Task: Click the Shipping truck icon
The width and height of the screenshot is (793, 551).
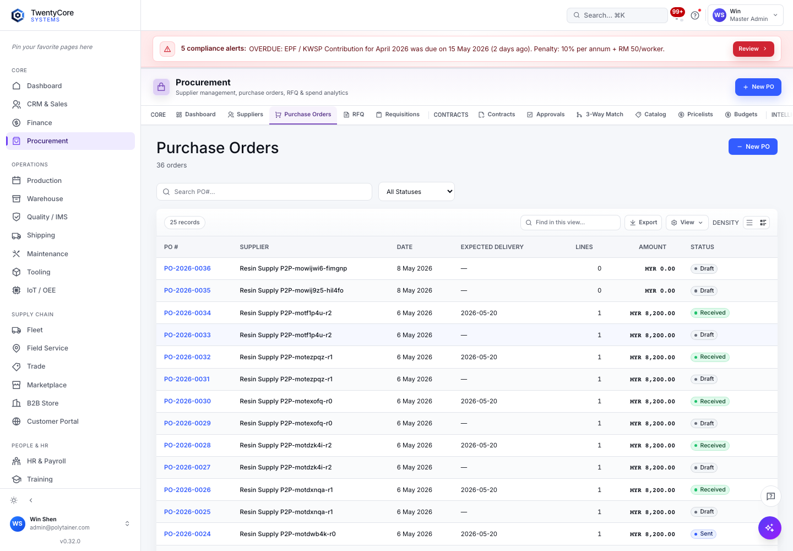Action: click(17, 235)
